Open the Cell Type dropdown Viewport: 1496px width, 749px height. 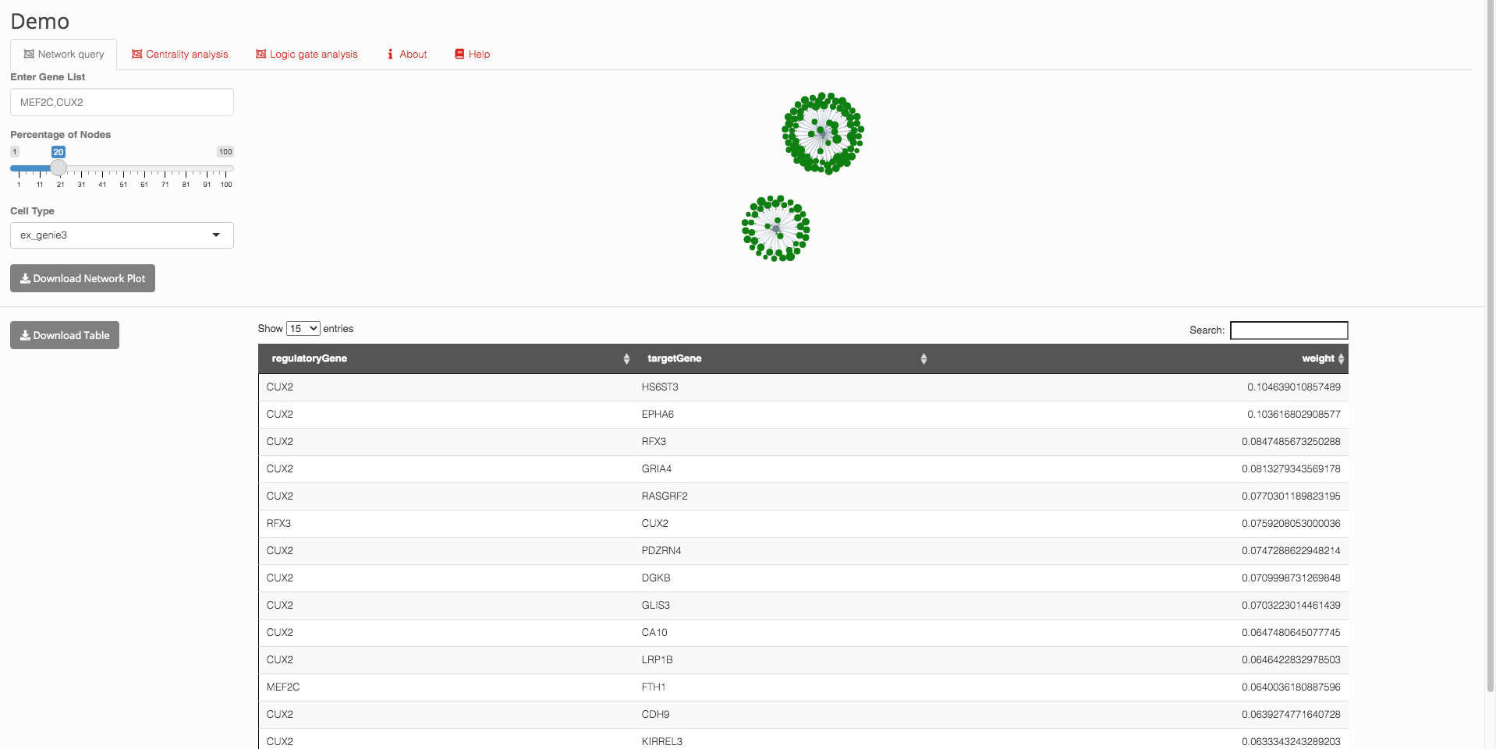tap(122, 235)
